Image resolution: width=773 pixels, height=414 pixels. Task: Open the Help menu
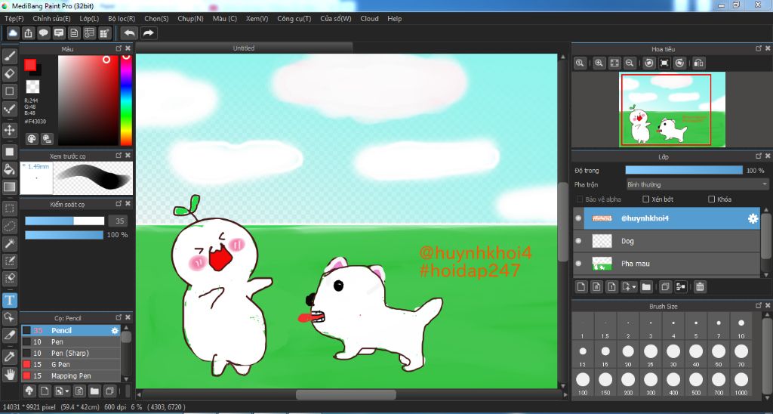394,18
